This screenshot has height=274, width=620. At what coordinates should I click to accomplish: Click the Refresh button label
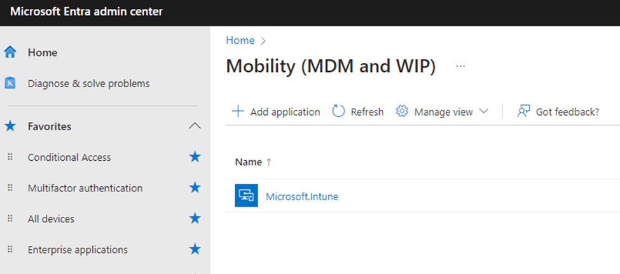368,112
